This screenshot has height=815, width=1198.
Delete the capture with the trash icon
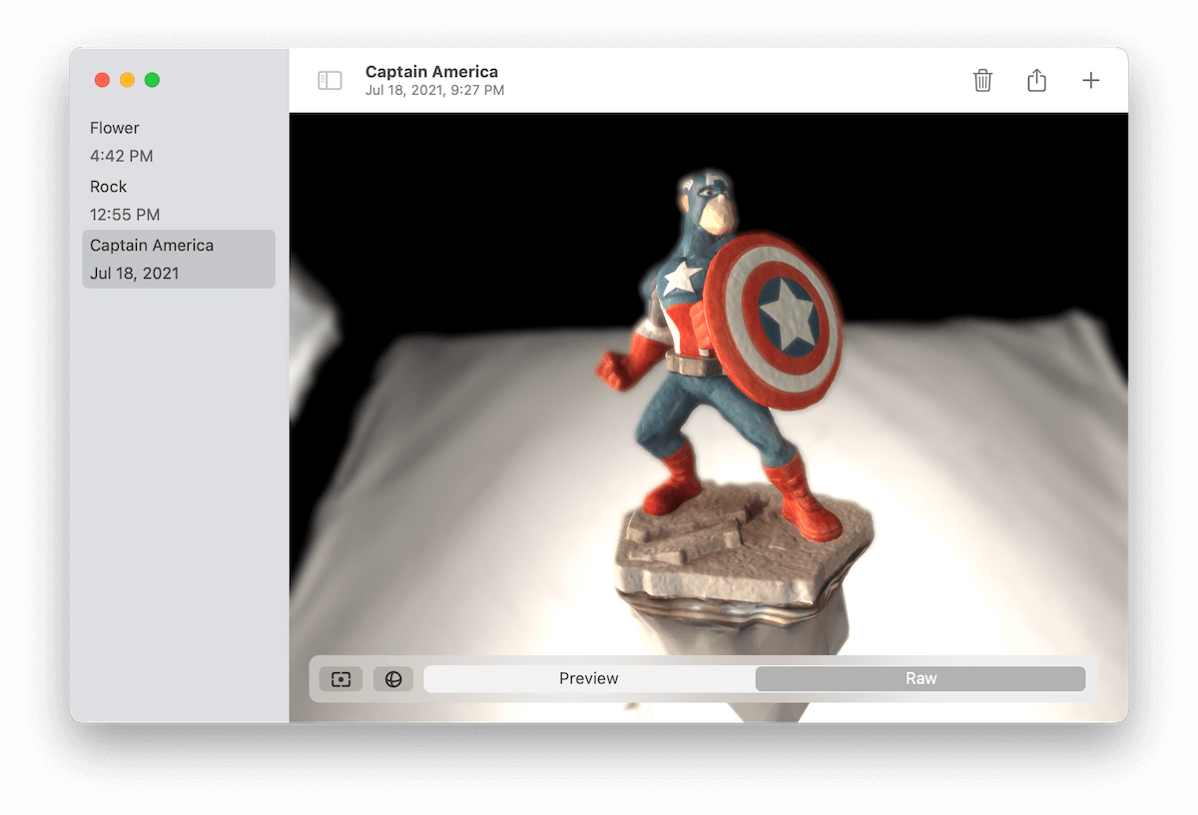982,81
